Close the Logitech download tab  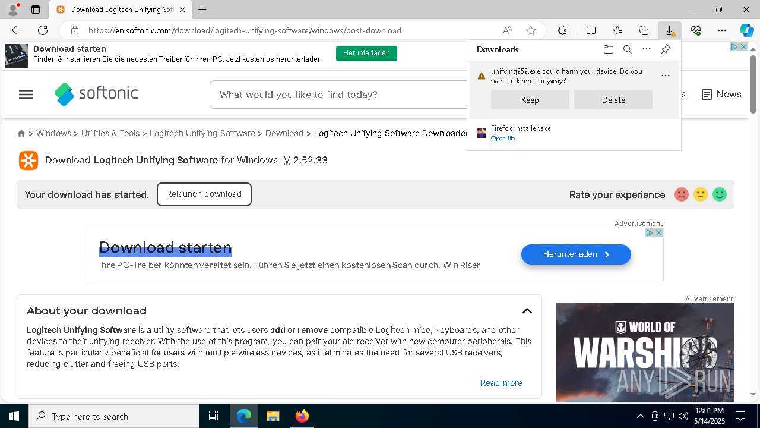coord(182,10)
